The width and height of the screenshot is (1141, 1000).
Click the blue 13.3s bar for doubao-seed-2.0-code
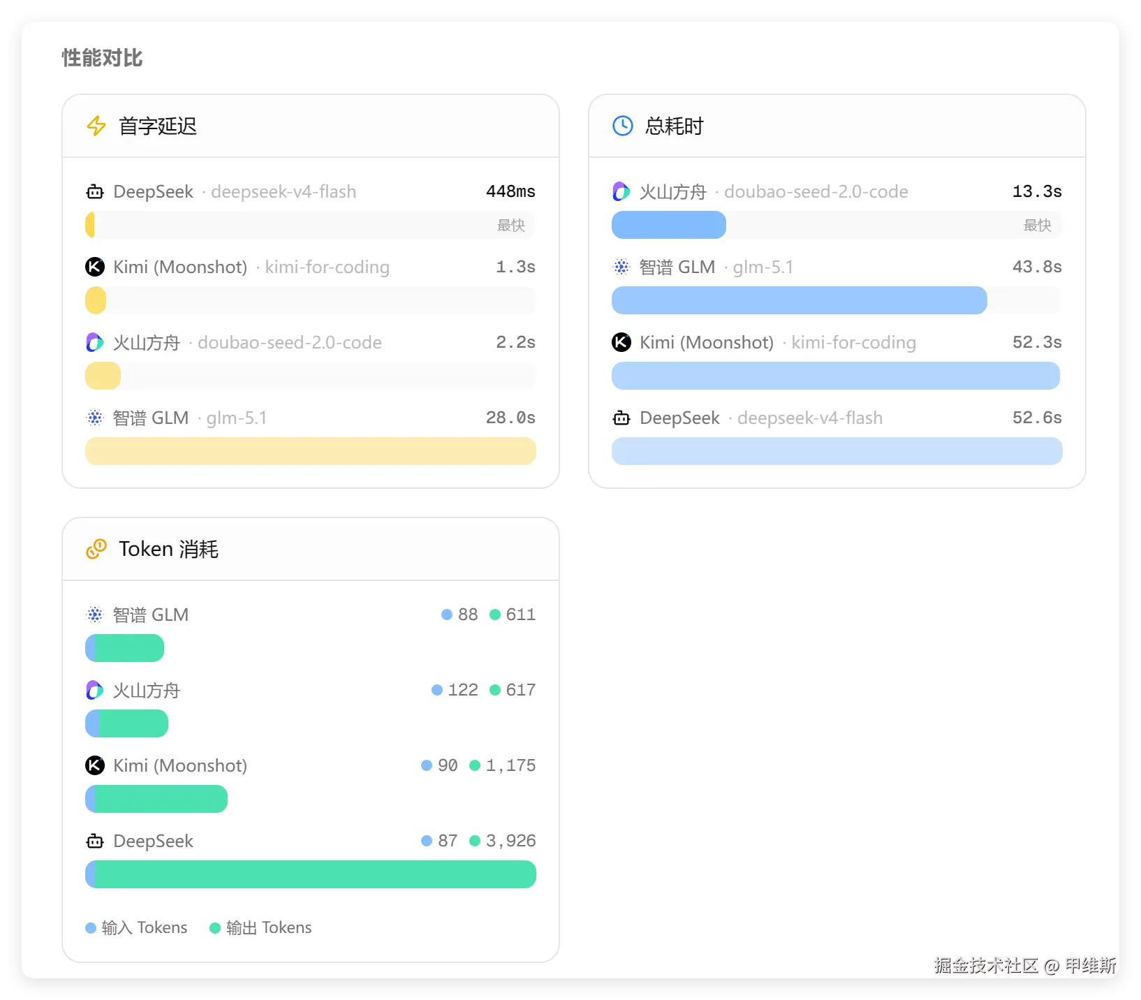668,225
